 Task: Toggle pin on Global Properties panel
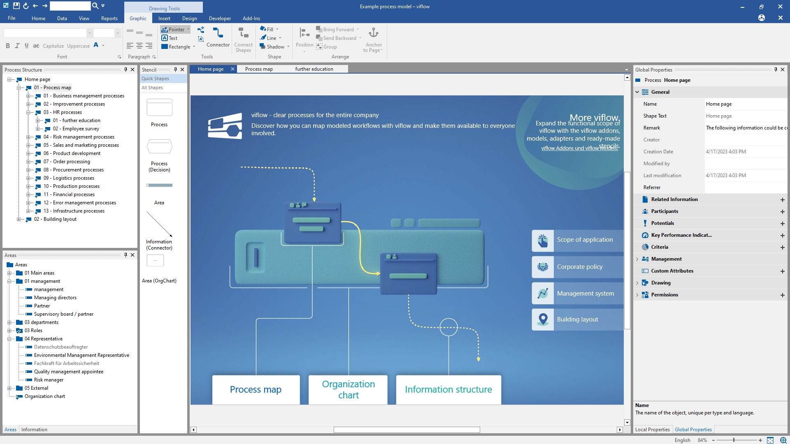(x=776, y=69)
